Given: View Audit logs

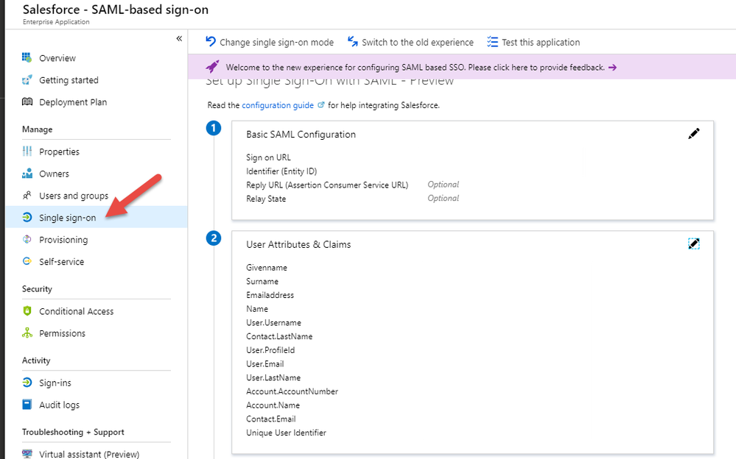Looking at the screenshot, I should (59, 405).
